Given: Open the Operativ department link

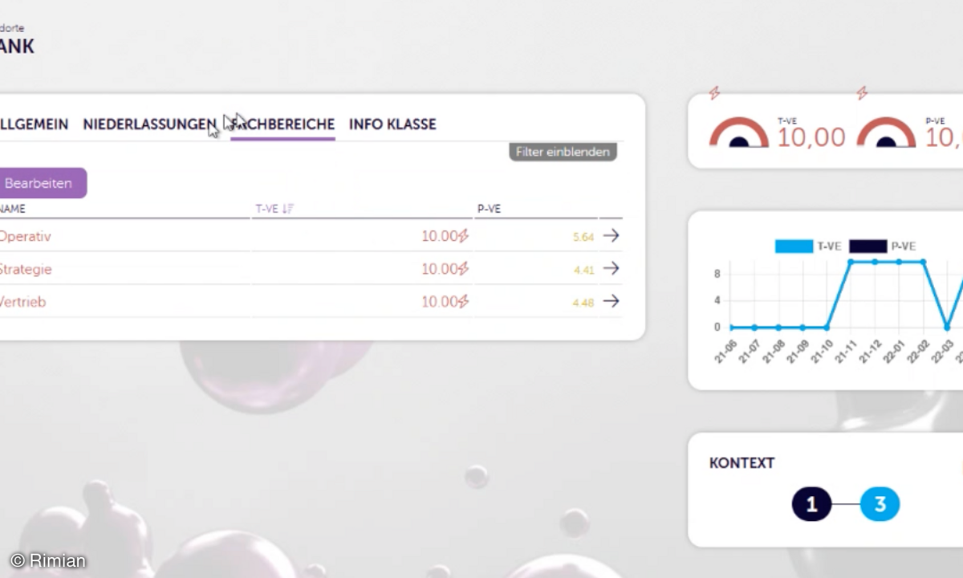Looking at the screenshot, I should coord(25,237).
